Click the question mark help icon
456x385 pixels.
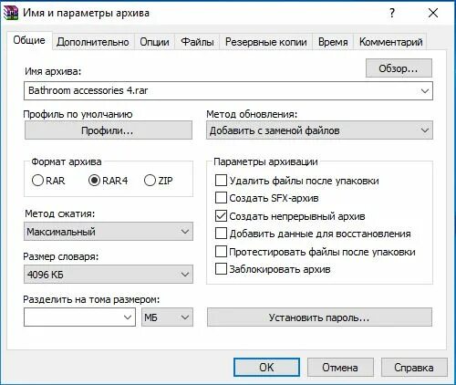[392, 13]
